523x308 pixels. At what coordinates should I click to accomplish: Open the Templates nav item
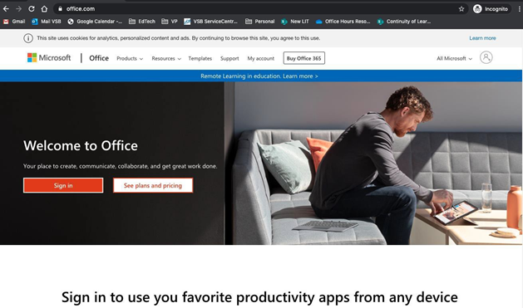(x=200, y=59)
